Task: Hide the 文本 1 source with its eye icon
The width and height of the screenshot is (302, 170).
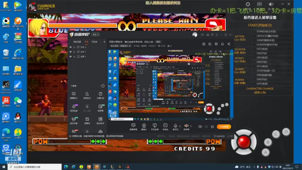Action: pos(71,52)
